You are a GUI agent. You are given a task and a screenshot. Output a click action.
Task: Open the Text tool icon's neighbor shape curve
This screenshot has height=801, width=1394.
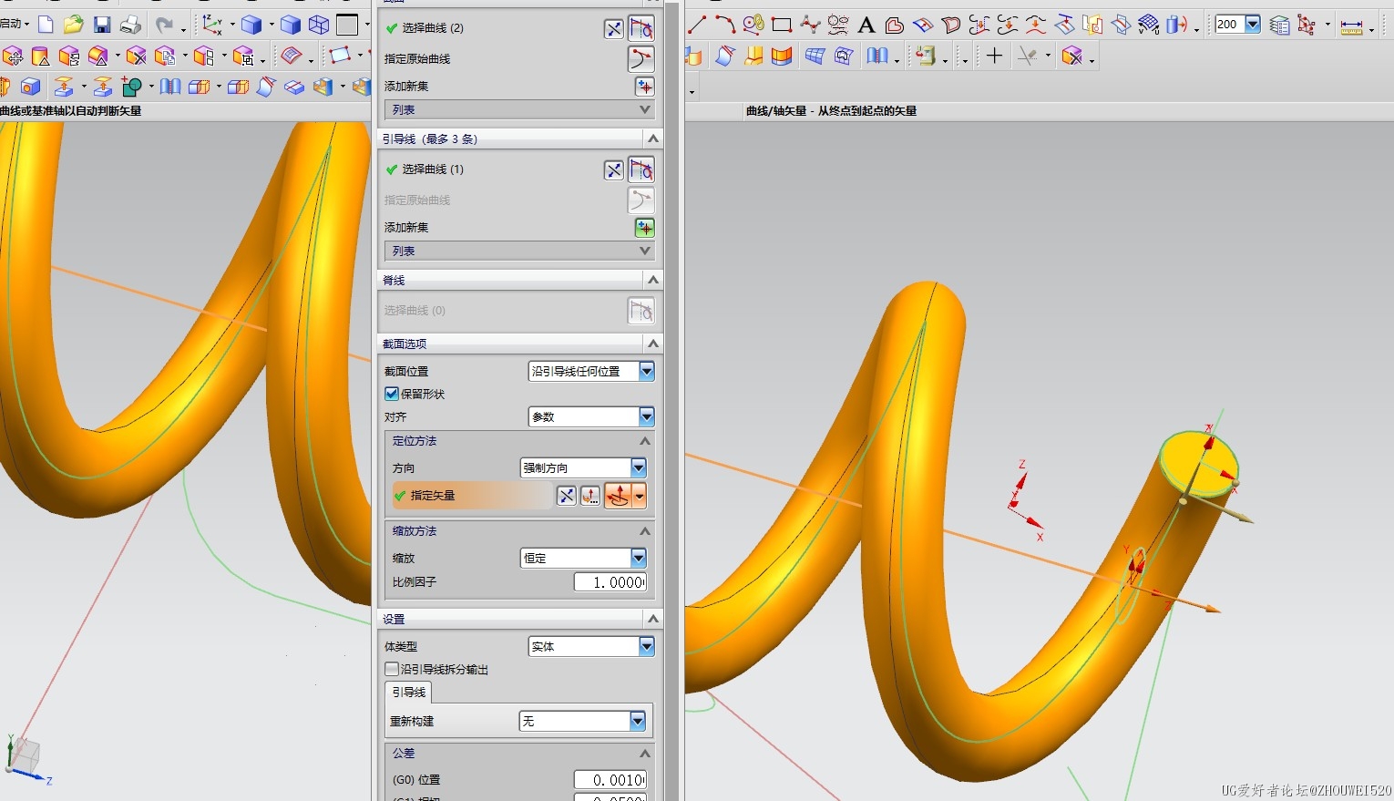point(895,25)
